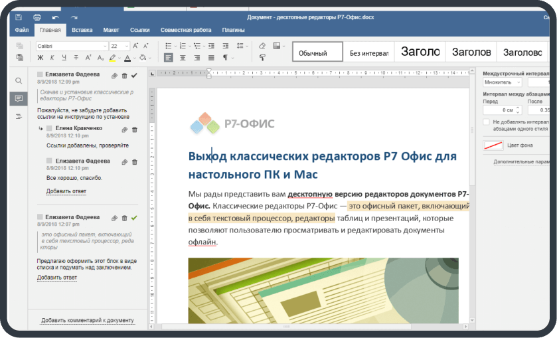Click the paste icon in the toolbar
Viewport: 557px width, 338px height.
pyautogui.click(x=20, y=57)
